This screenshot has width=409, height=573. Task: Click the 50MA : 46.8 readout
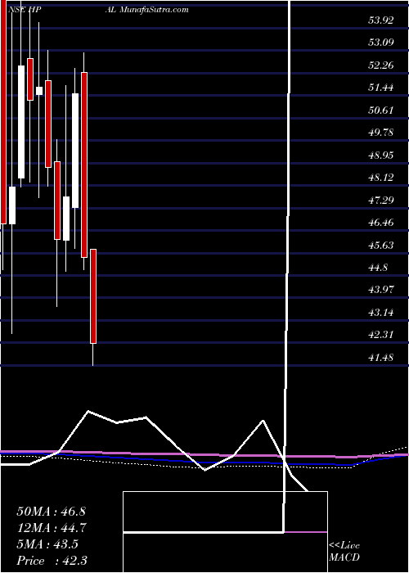pos(51,512)
